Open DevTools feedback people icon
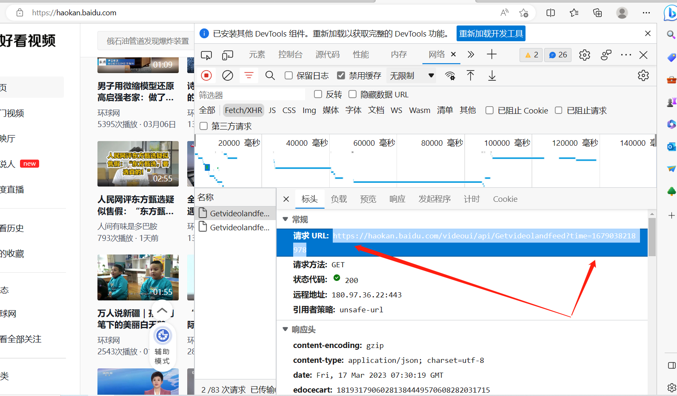This screenshot has width=677, height=396. [606, 55]
